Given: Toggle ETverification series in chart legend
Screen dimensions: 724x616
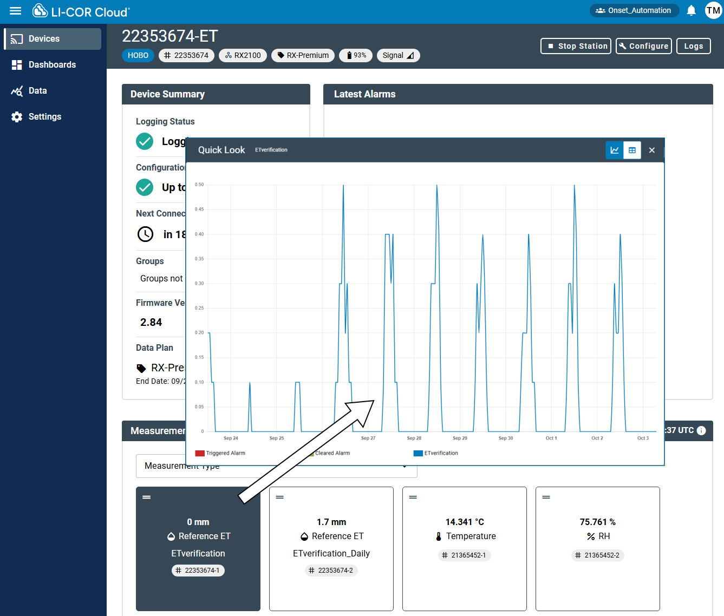Looking at the screenshot, I should pyautogui.click(x=436, y=453).
